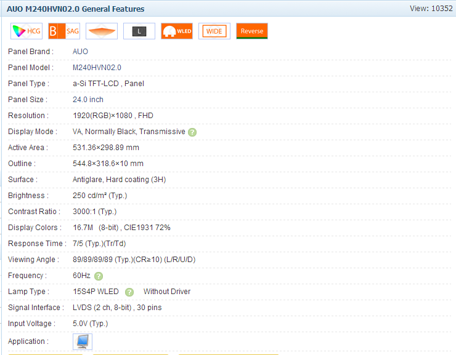456x355 pixels.
Task: Click the 'Lamp Type :' label
Action: pyautogui.click(x=28, y=292)
